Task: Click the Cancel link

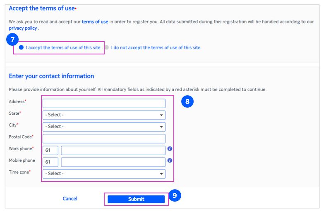Action: pos(70,199)
